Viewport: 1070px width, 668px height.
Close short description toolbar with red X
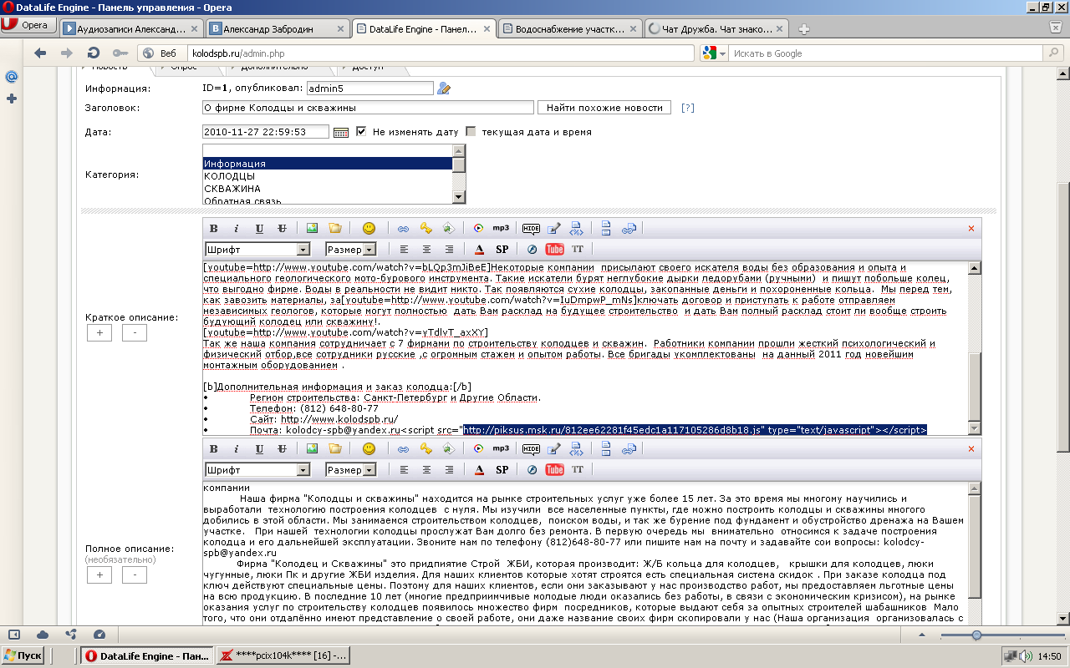[971, 228]
